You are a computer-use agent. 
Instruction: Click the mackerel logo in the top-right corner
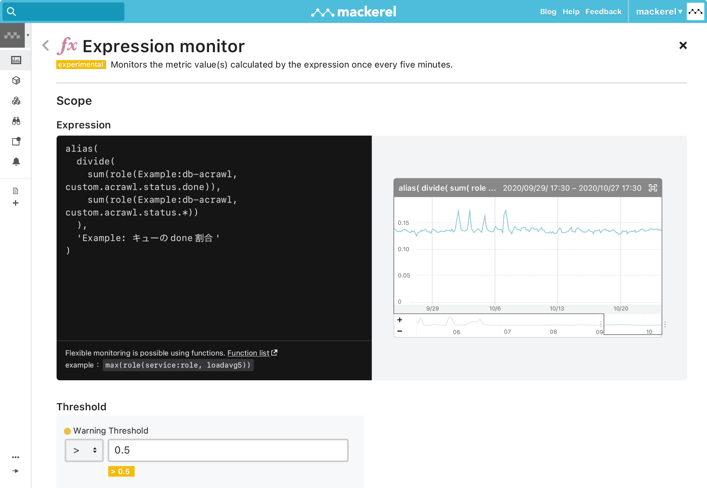[x=695, y=12]
